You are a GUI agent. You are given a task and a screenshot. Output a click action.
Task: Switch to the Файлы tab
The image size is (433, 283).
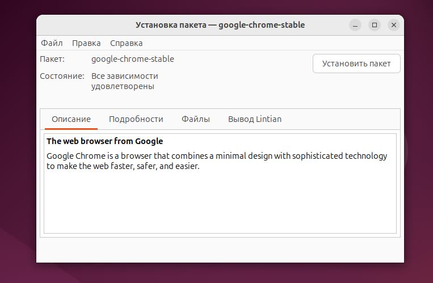click(x=196, y=119)
